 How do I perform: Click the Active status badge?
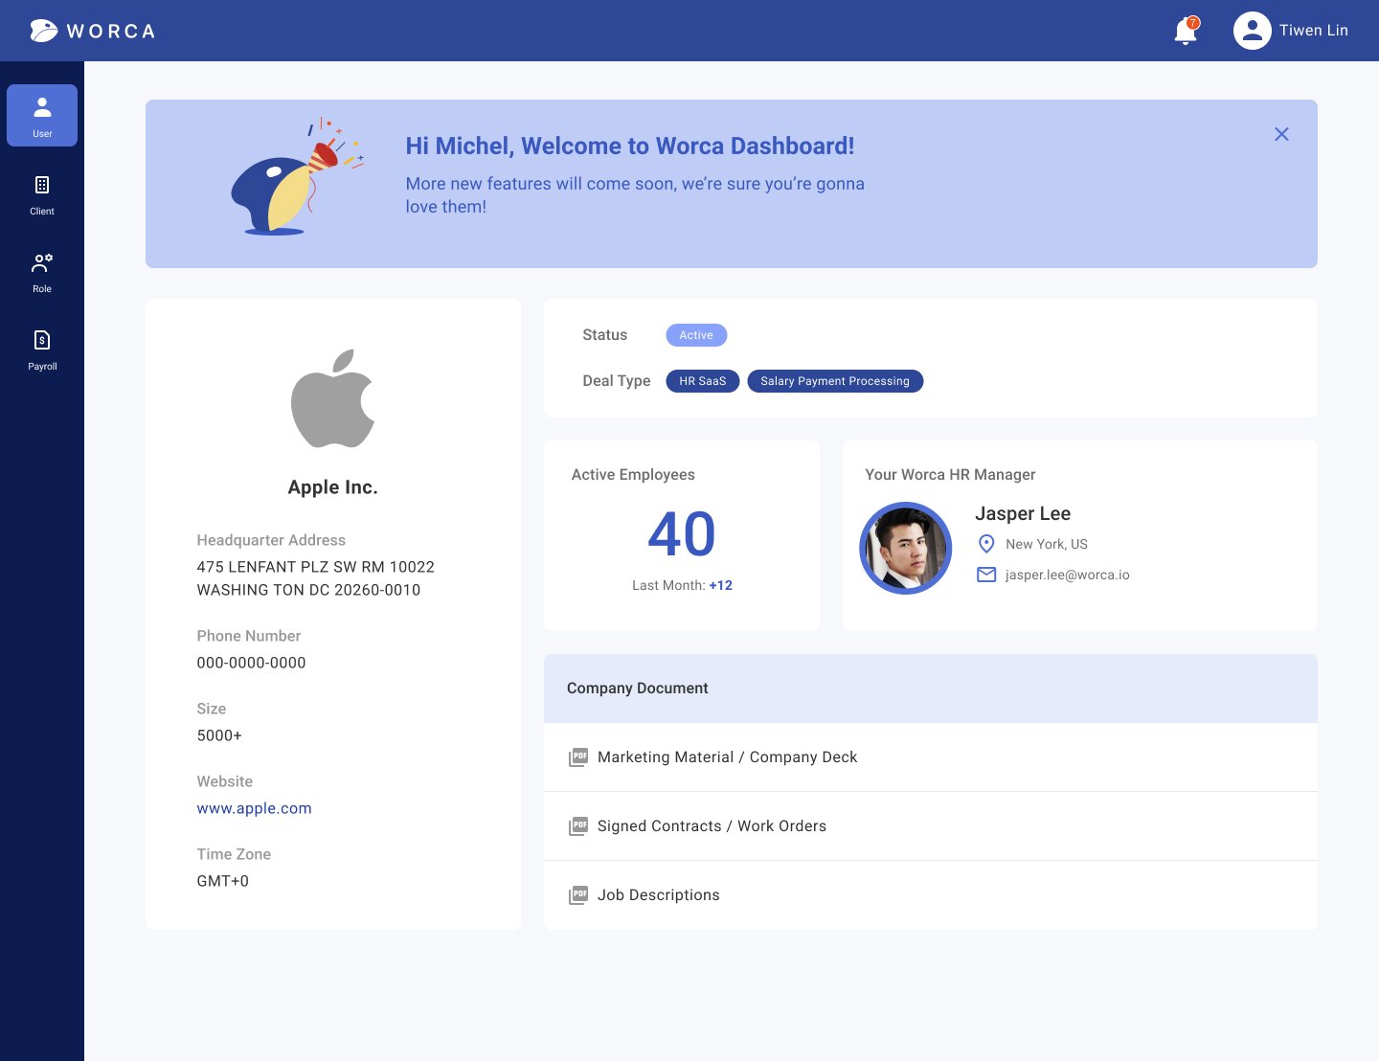[x=696, y=335]
